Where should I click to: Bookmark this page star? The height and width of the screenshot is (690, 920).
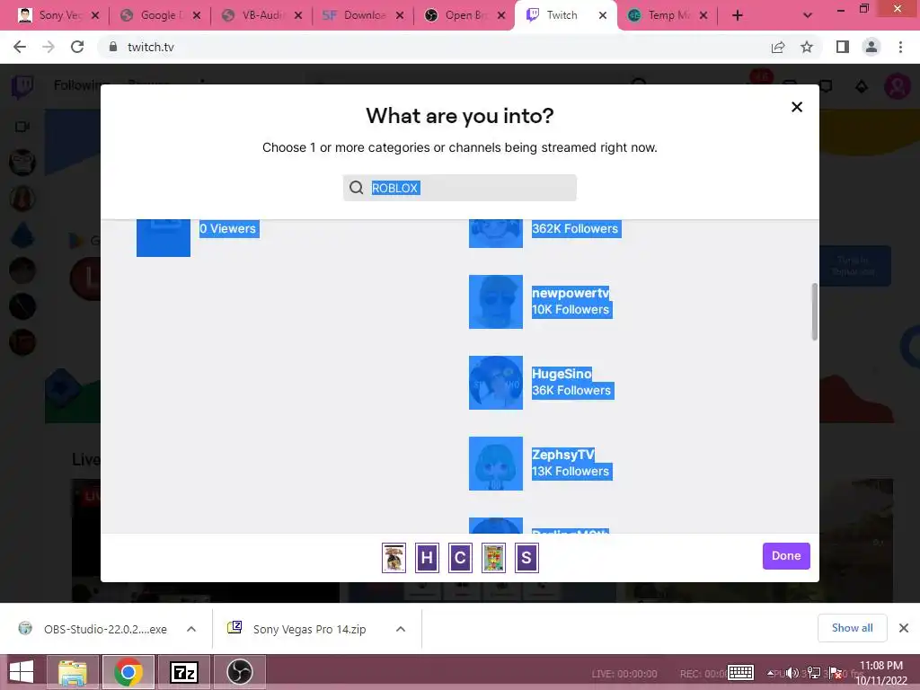click(x=807, y=47)
